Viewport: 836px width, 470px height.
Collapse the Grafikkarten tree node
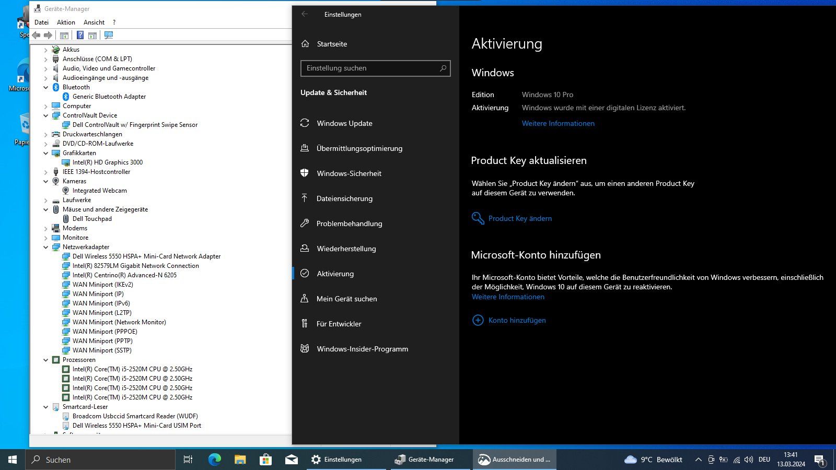[45, 153]
